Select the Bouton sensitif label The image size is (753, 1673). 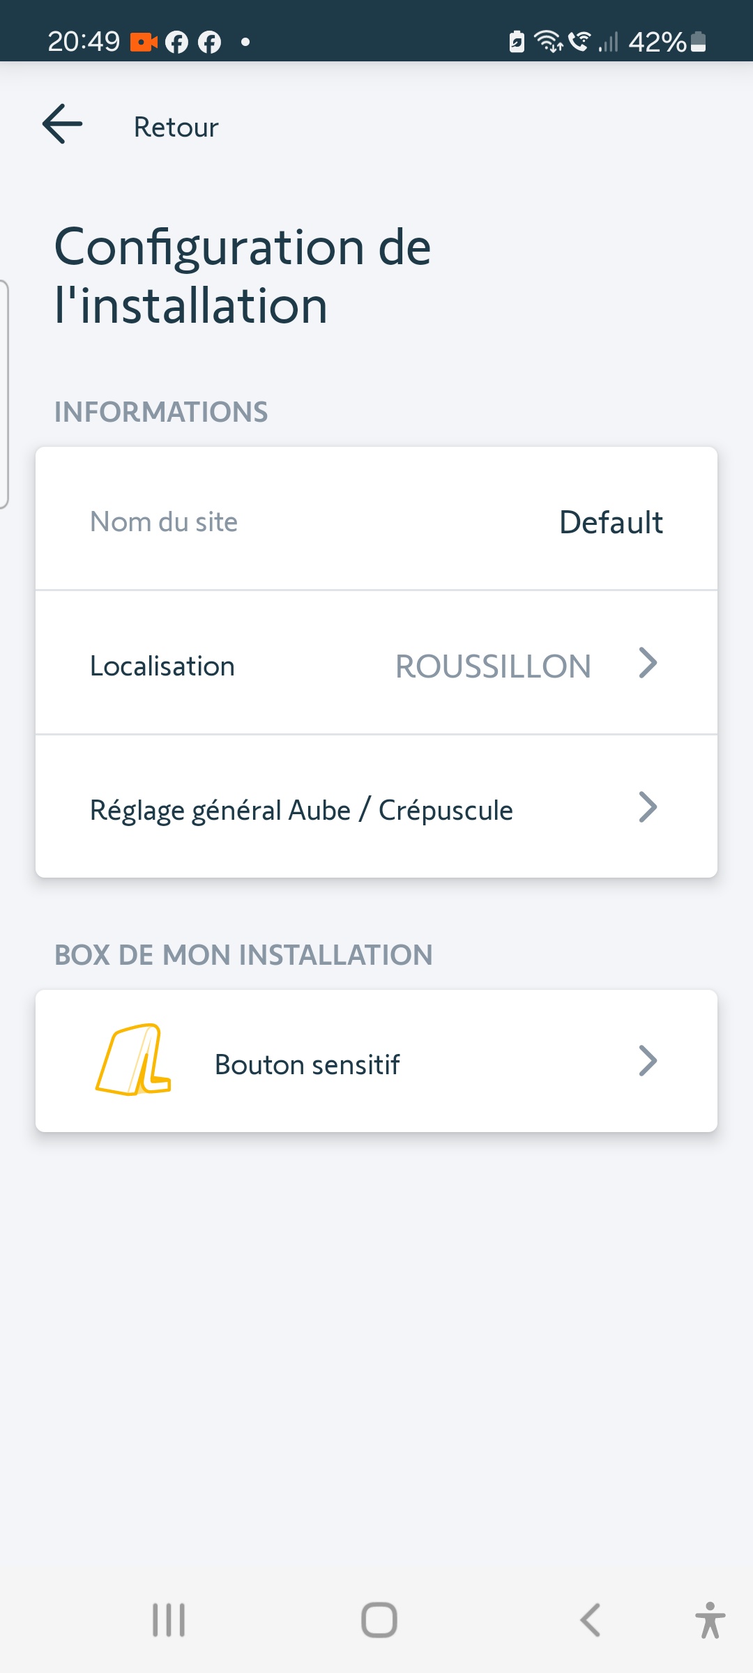tap(307, 1064)
